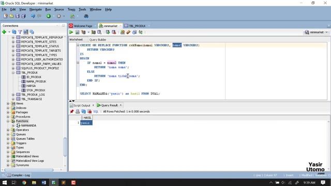Click the green New Connection plus icon
331x186 pixels.
[4, 32]
